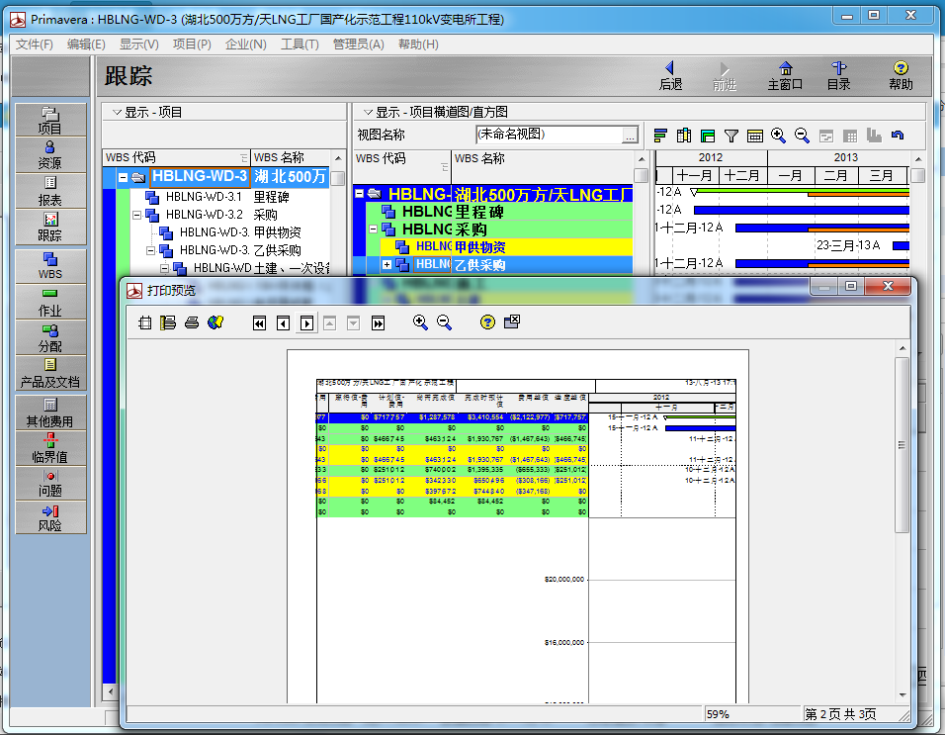This screenshot has height=735, width=945.
Task: Go to next page in print preview
Action: coord(306,323)
